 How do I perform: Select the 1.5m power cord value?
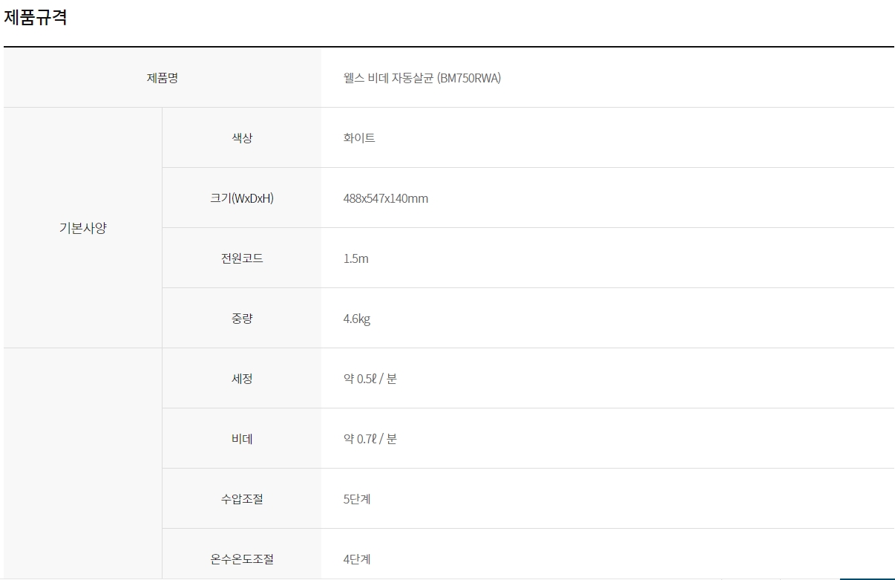pyautogui.click(x=355, y=259)
